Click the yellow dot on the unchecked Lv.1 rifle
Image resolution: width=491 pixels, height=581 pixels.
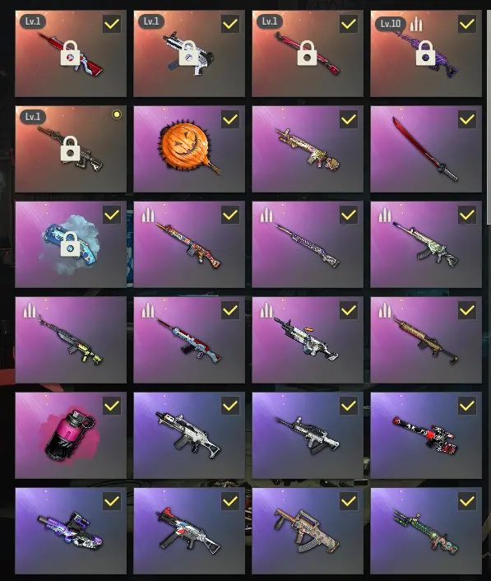117,114
